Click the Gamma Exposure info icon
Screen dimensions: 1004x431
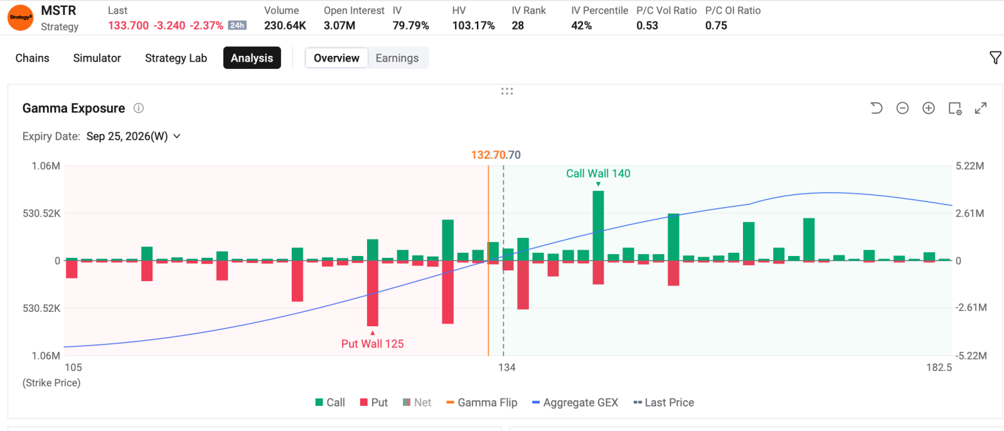[x=139, y=108]
